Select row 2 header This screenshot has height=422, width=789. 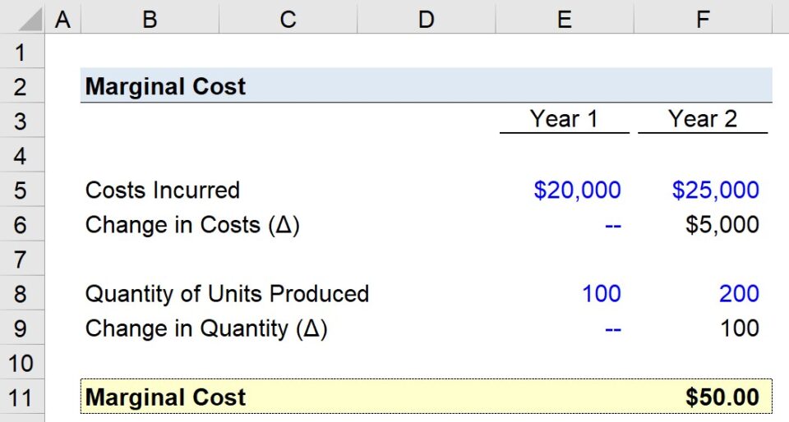coord(22,86)
